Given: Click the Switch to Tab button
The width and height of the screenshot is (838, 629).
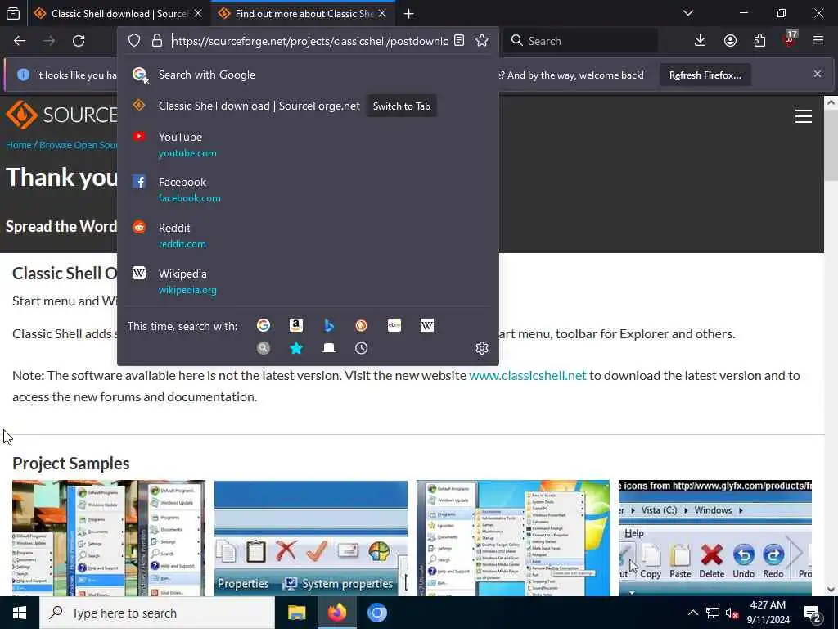Looking at the screenshot, I should coord(401,106).
